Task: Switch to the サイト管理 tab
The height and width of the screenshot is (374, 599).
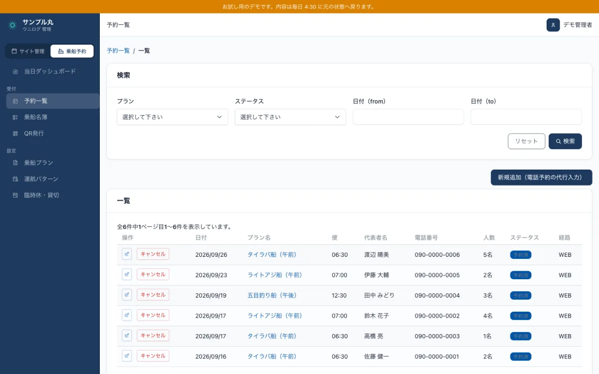Action: point(28,51)
